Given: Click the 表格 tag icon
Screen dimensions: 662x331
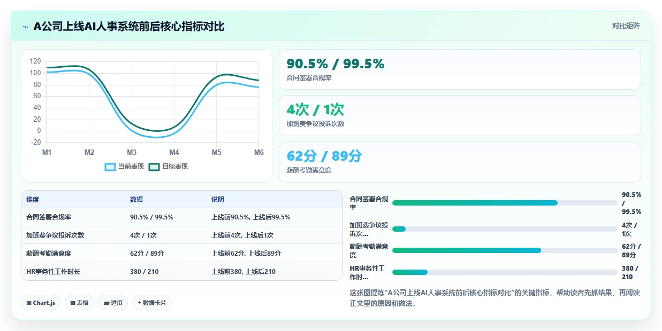Looking at the screenshot, I should tap(73, 303).
